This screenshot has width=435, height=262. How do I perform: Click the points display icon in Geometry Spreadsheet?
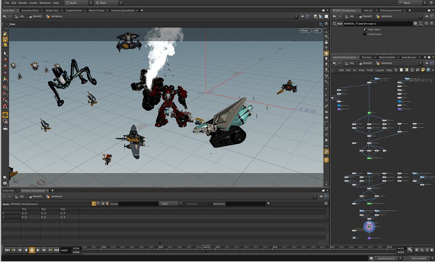point(94,204)
